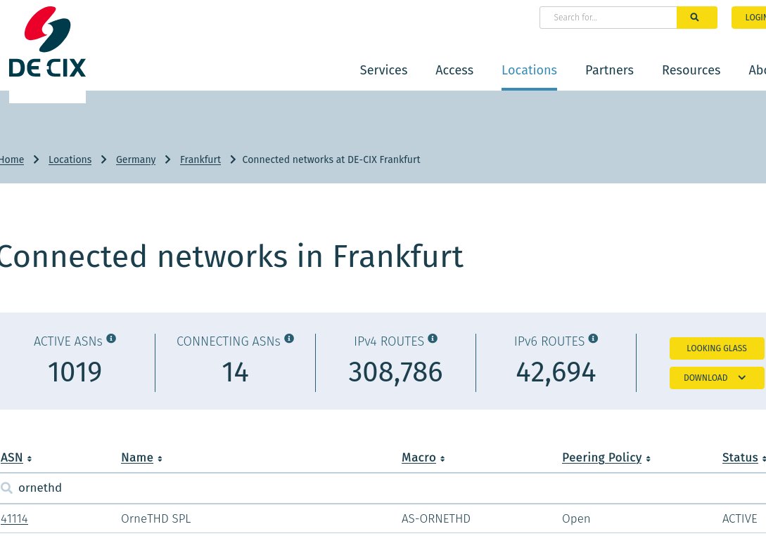Select the Open peering policy cell
766x536 pixels.
click(x=576, y=518)
